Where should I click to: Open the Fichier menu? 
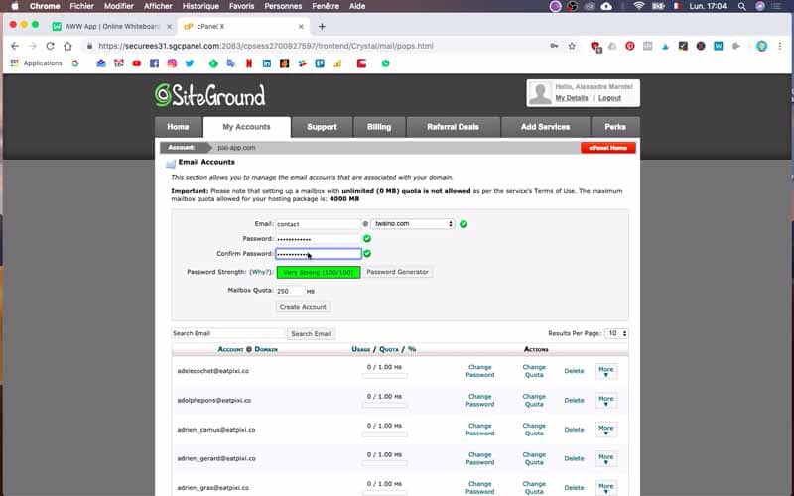click(x=81, y=6)
